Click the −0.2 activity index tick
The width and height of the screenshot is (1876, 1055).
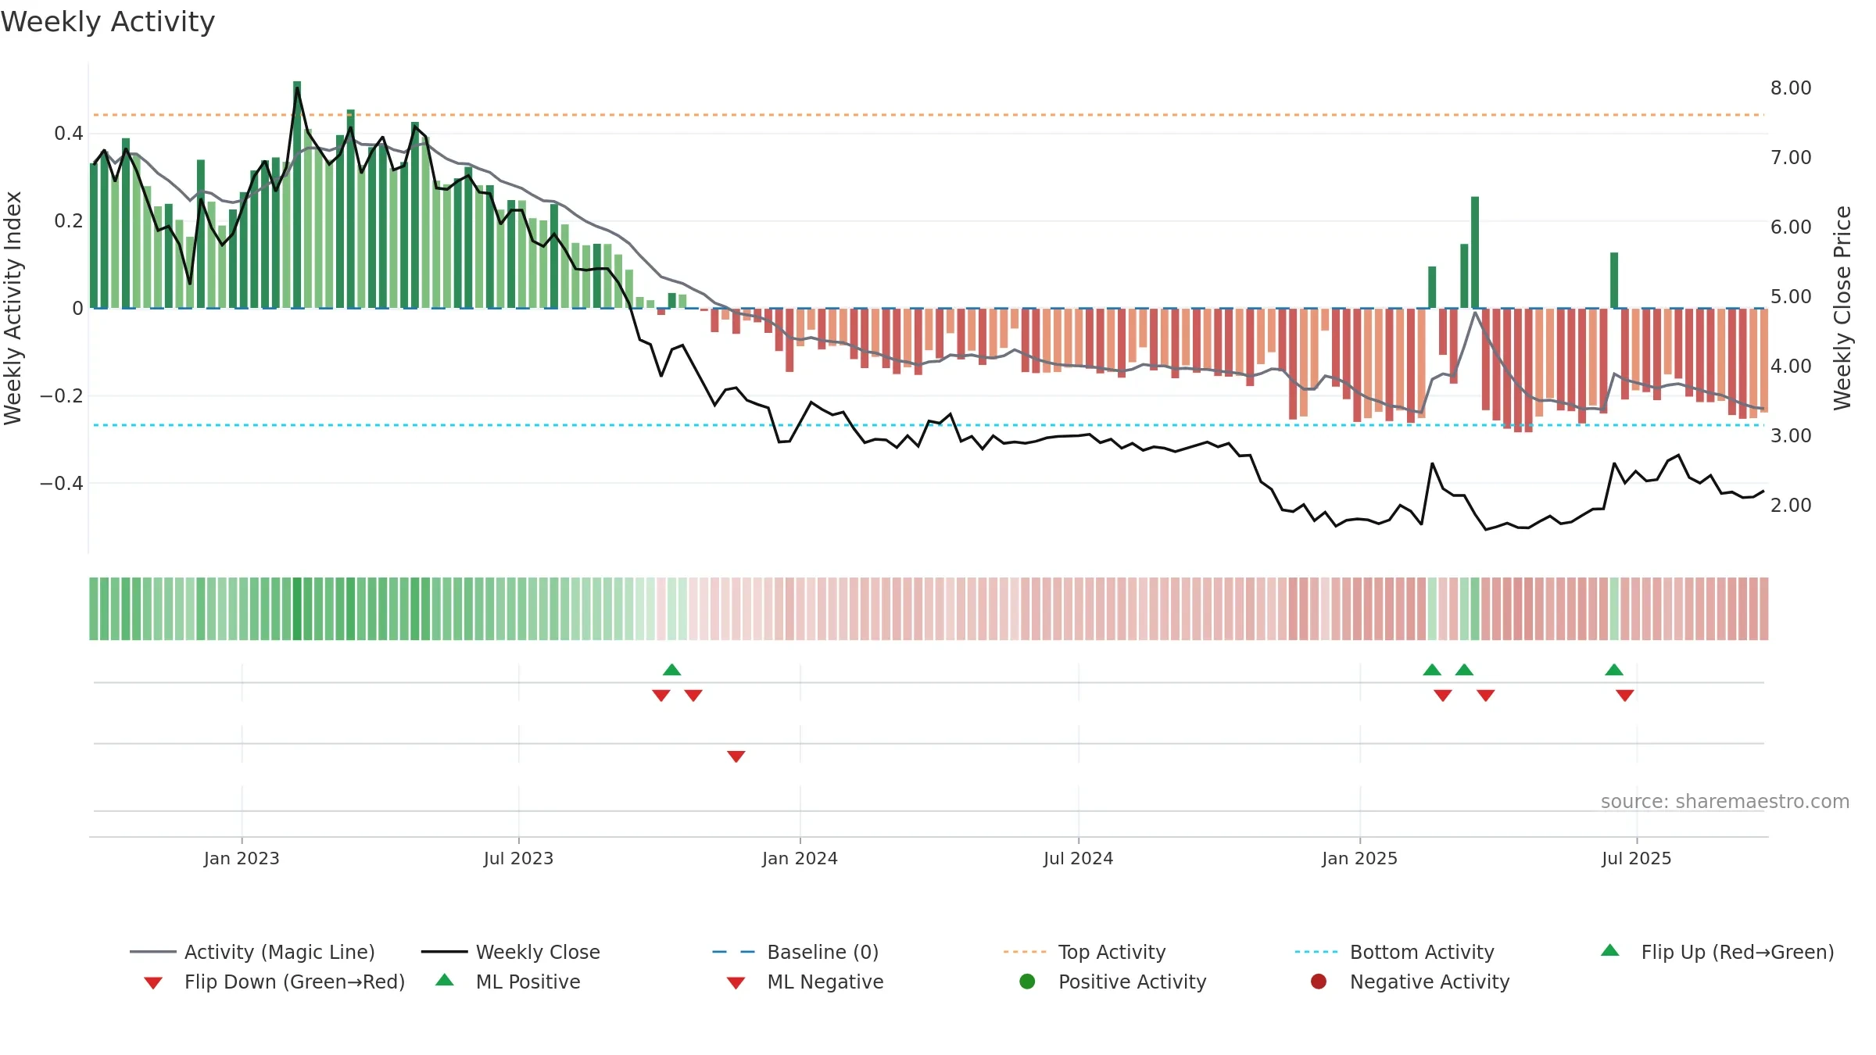(x=62, y=396)
